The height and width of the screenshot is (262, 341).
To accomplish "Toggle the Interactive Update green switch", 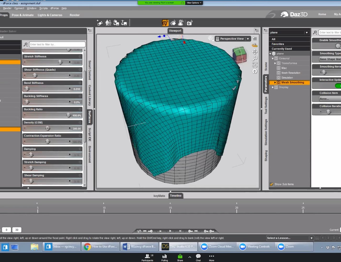I will click(x=338, y=86).
